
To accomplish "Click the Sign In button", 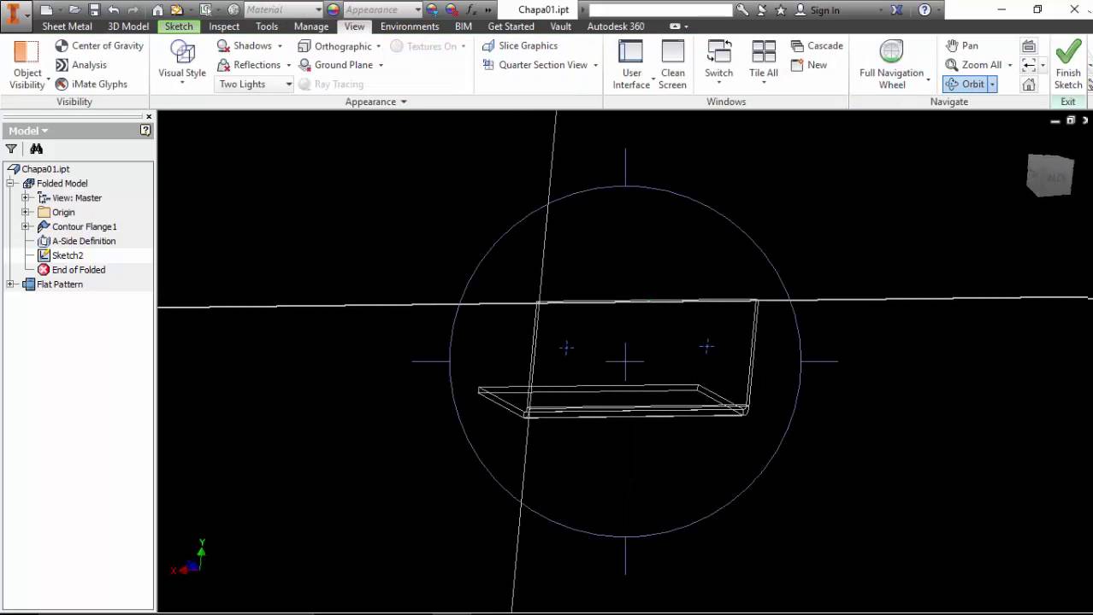I will tap(818, 10).
